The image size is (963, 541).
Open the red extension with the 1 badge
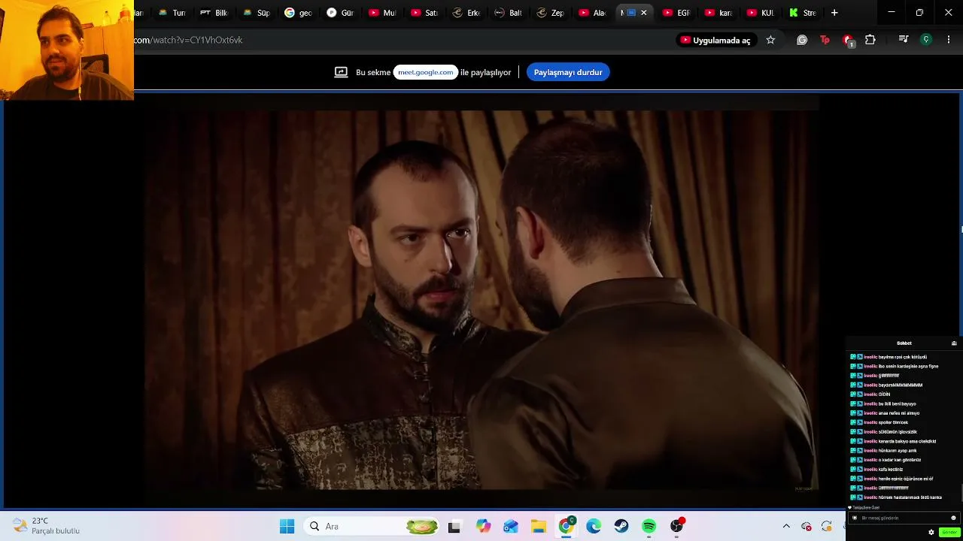click(848, 40)
